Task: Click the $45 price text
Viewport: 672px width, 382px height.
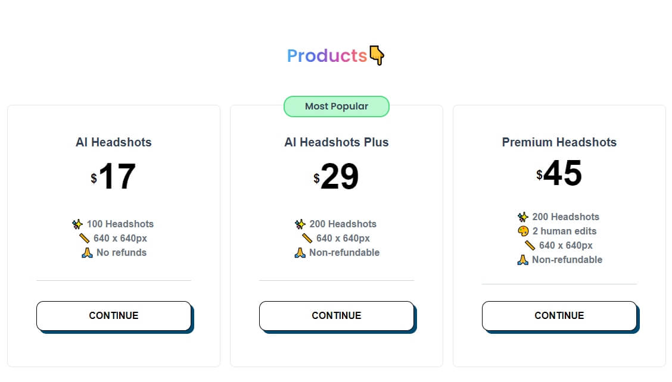Action: click(559, 173)
